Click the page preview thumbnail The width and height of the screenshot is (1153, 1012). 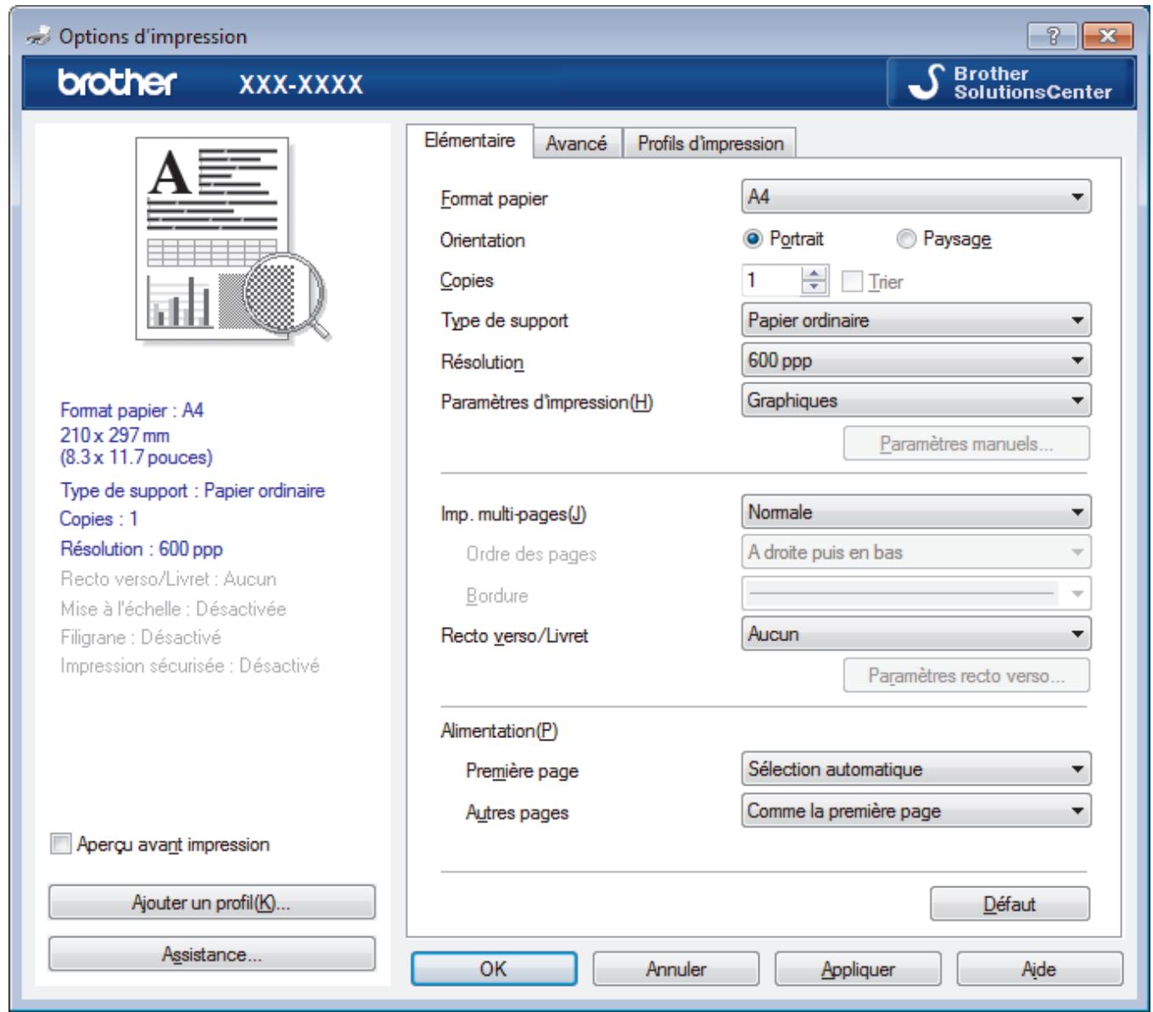click(232, 240)
